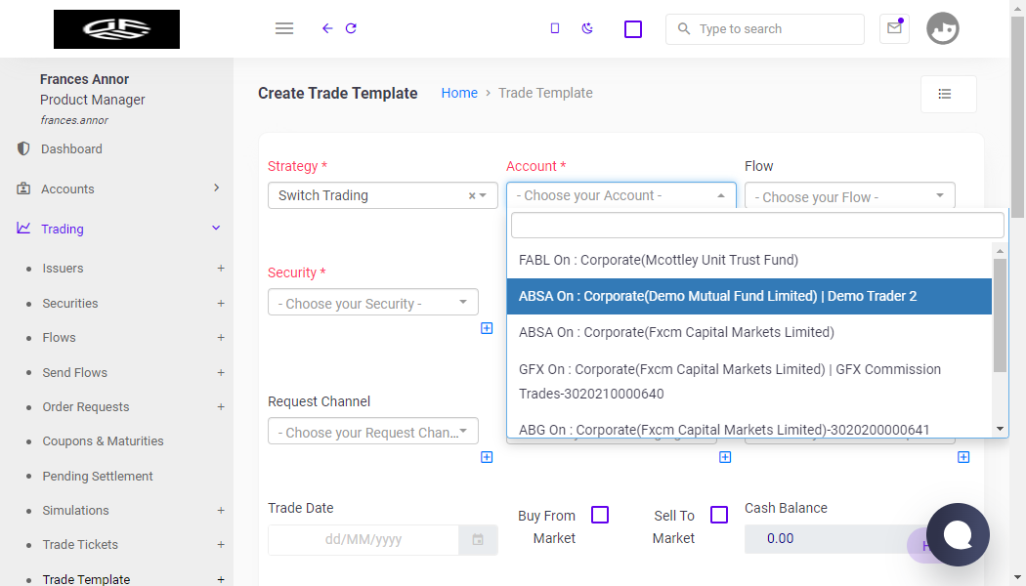This screenshot has width=1026, height=586.
Task: Clear the Switch Trading strategy selection
Action: point(472,195)
